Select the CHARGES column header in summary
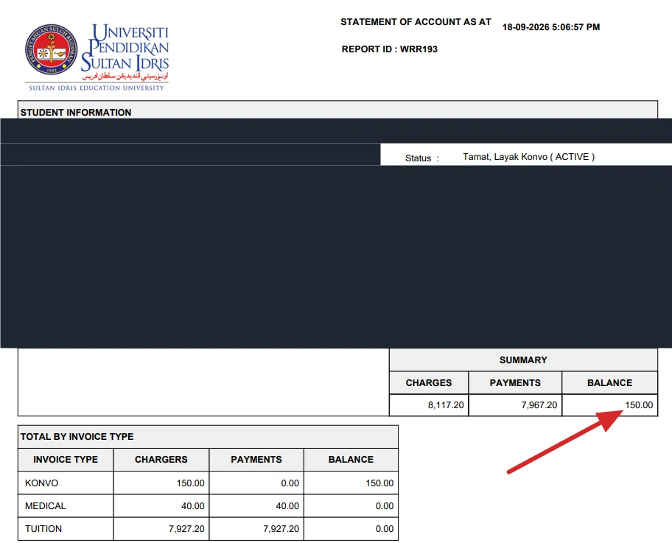This screenshot has width=672, height=543. pyautogui.click(x=429, y=382)
